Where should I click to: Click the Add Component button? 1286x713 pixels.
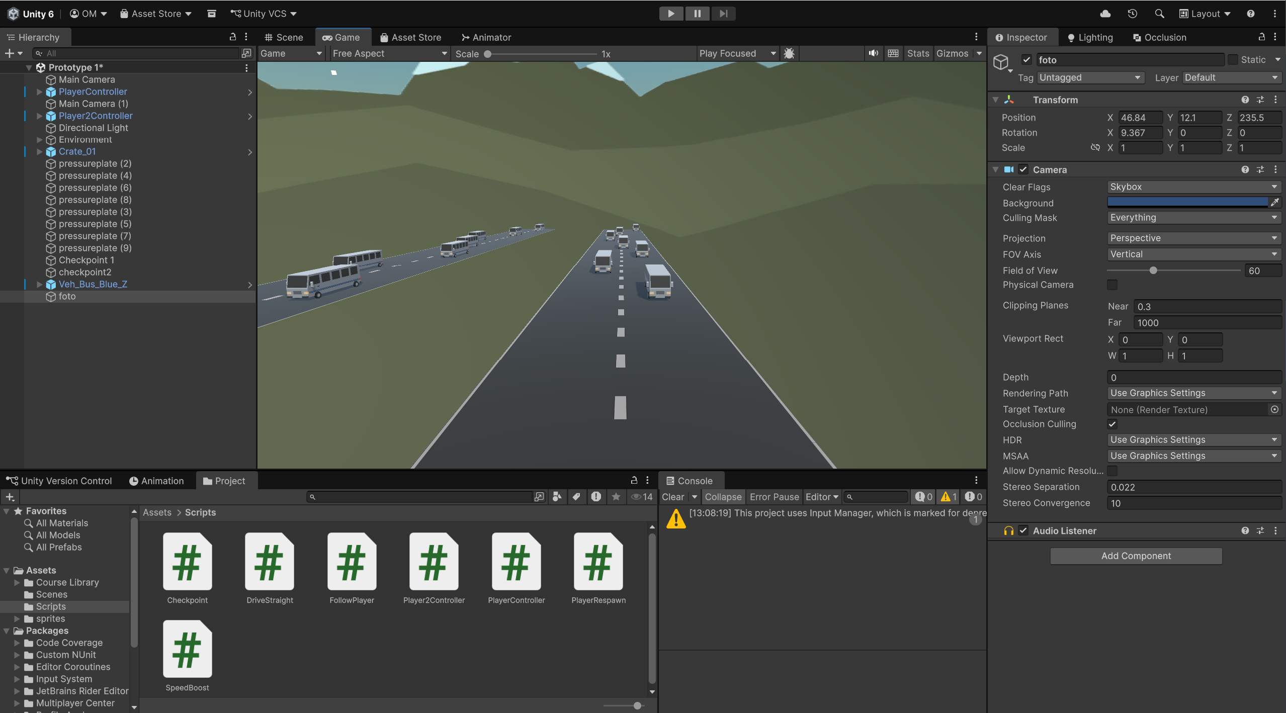pos(1136,556)
